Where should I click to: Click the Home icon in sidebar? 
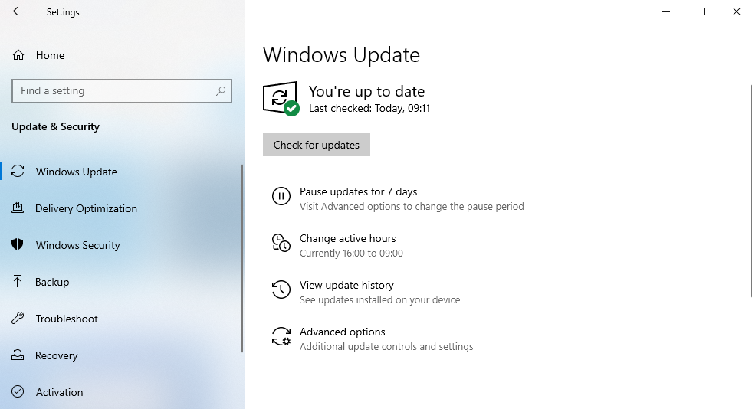(18, 55)
